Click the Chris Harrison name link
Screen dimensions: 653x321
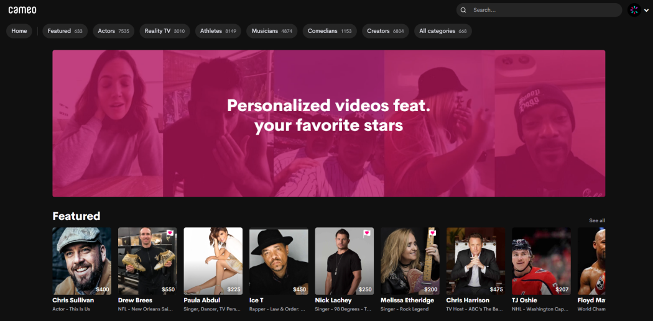468,301
